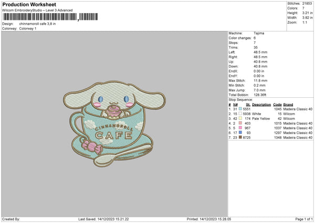
Task: Select the brown swatch for thread 8725
Action: [x=240, y=137]
